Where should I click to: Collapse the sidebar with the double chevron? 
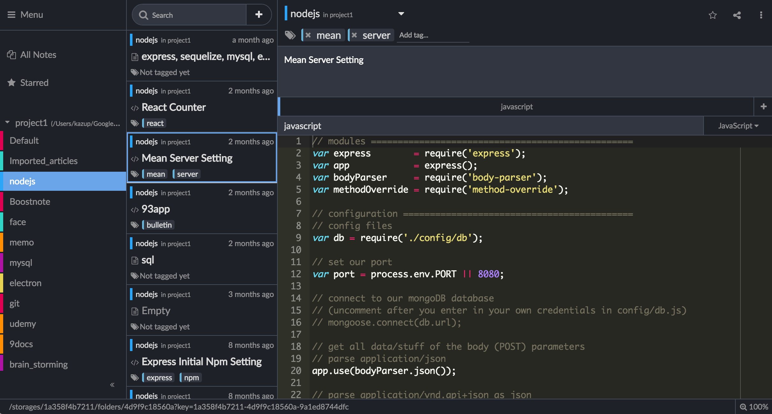click(112, 385)
